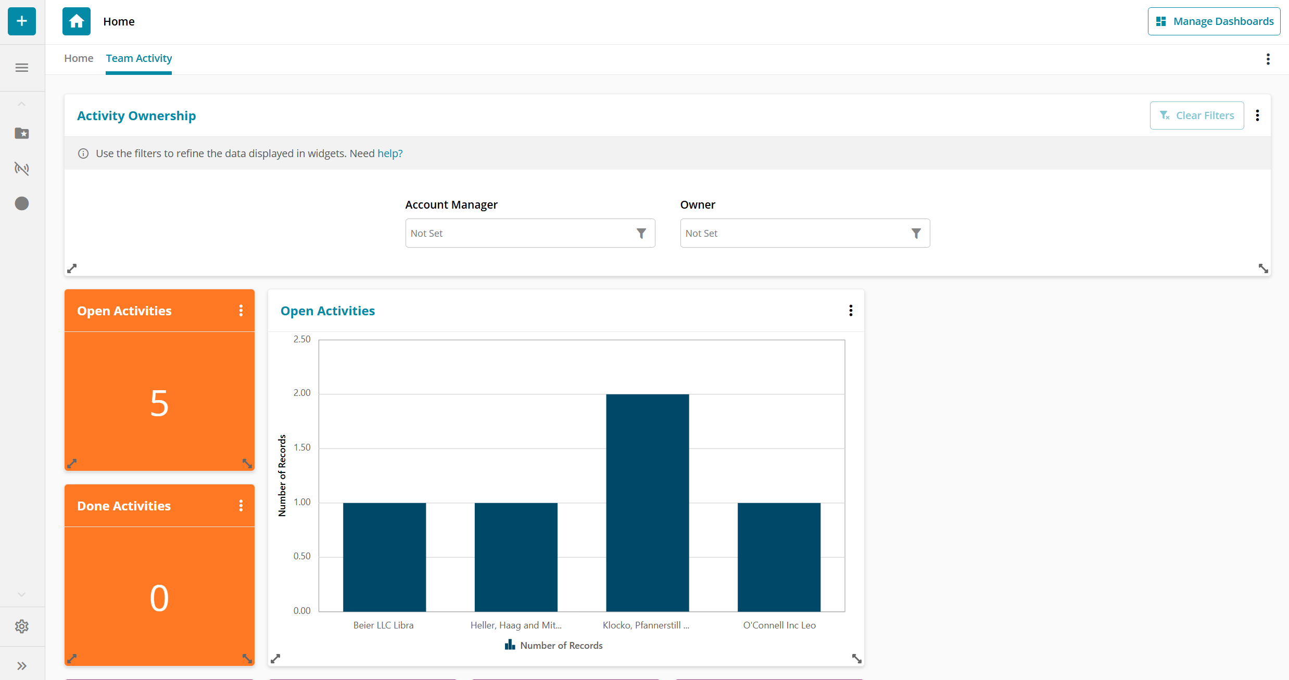
Task: Click the Klocko, Pfannerstill chart bar
Action: 647,502
